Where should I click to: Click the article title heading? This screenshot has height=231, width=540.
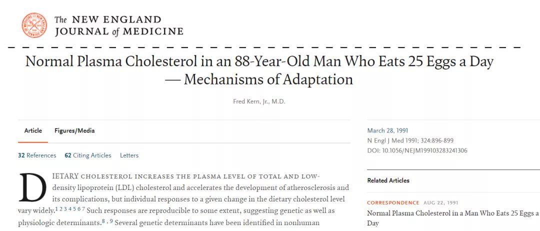259,70
